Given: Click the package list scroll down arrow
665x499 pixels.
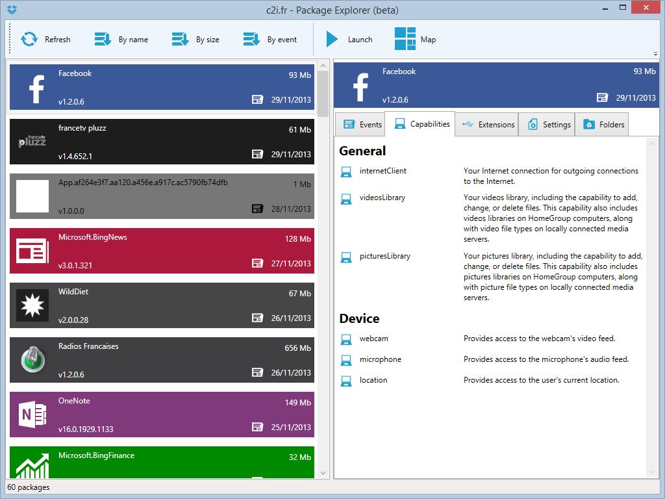Looking at the screenshot, I should [323, 473].
